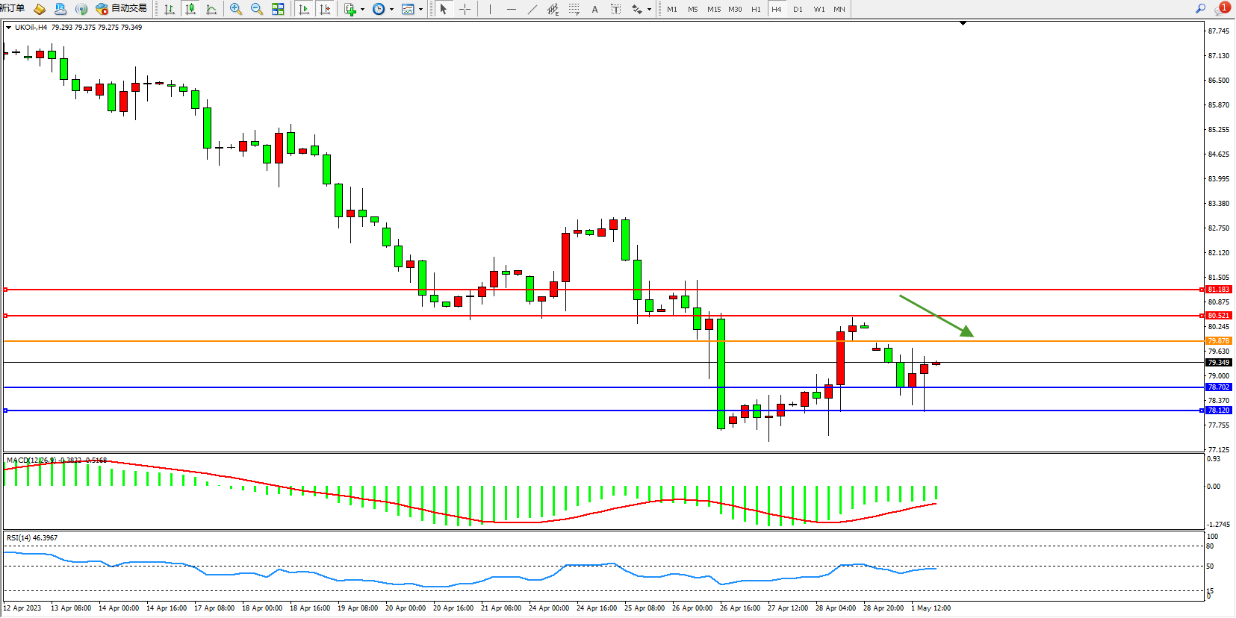Select the crosshair cursor tool
Image resolution: width=1236 pixels, height=618 pixels.
tap(465, 9)
